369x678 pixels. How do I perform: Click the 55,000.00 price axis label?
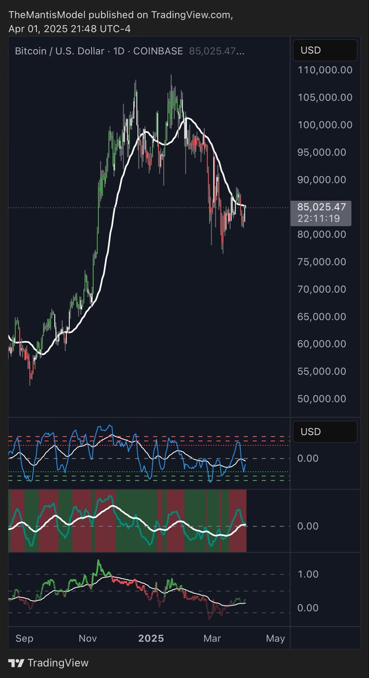point(322,371)
